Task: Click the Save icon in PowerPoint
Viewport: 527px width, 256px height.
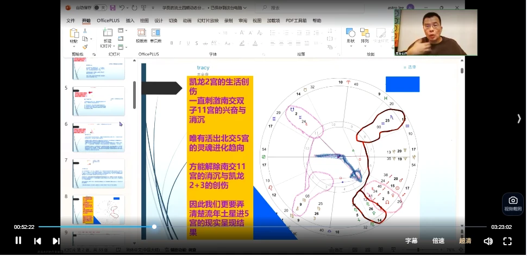Action: [x=112, y=8]
